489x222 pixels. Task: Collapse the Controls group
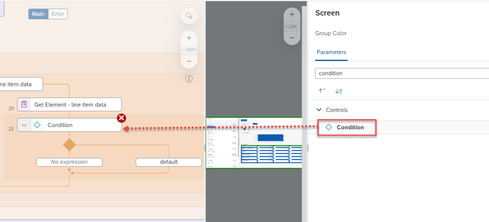319,110
